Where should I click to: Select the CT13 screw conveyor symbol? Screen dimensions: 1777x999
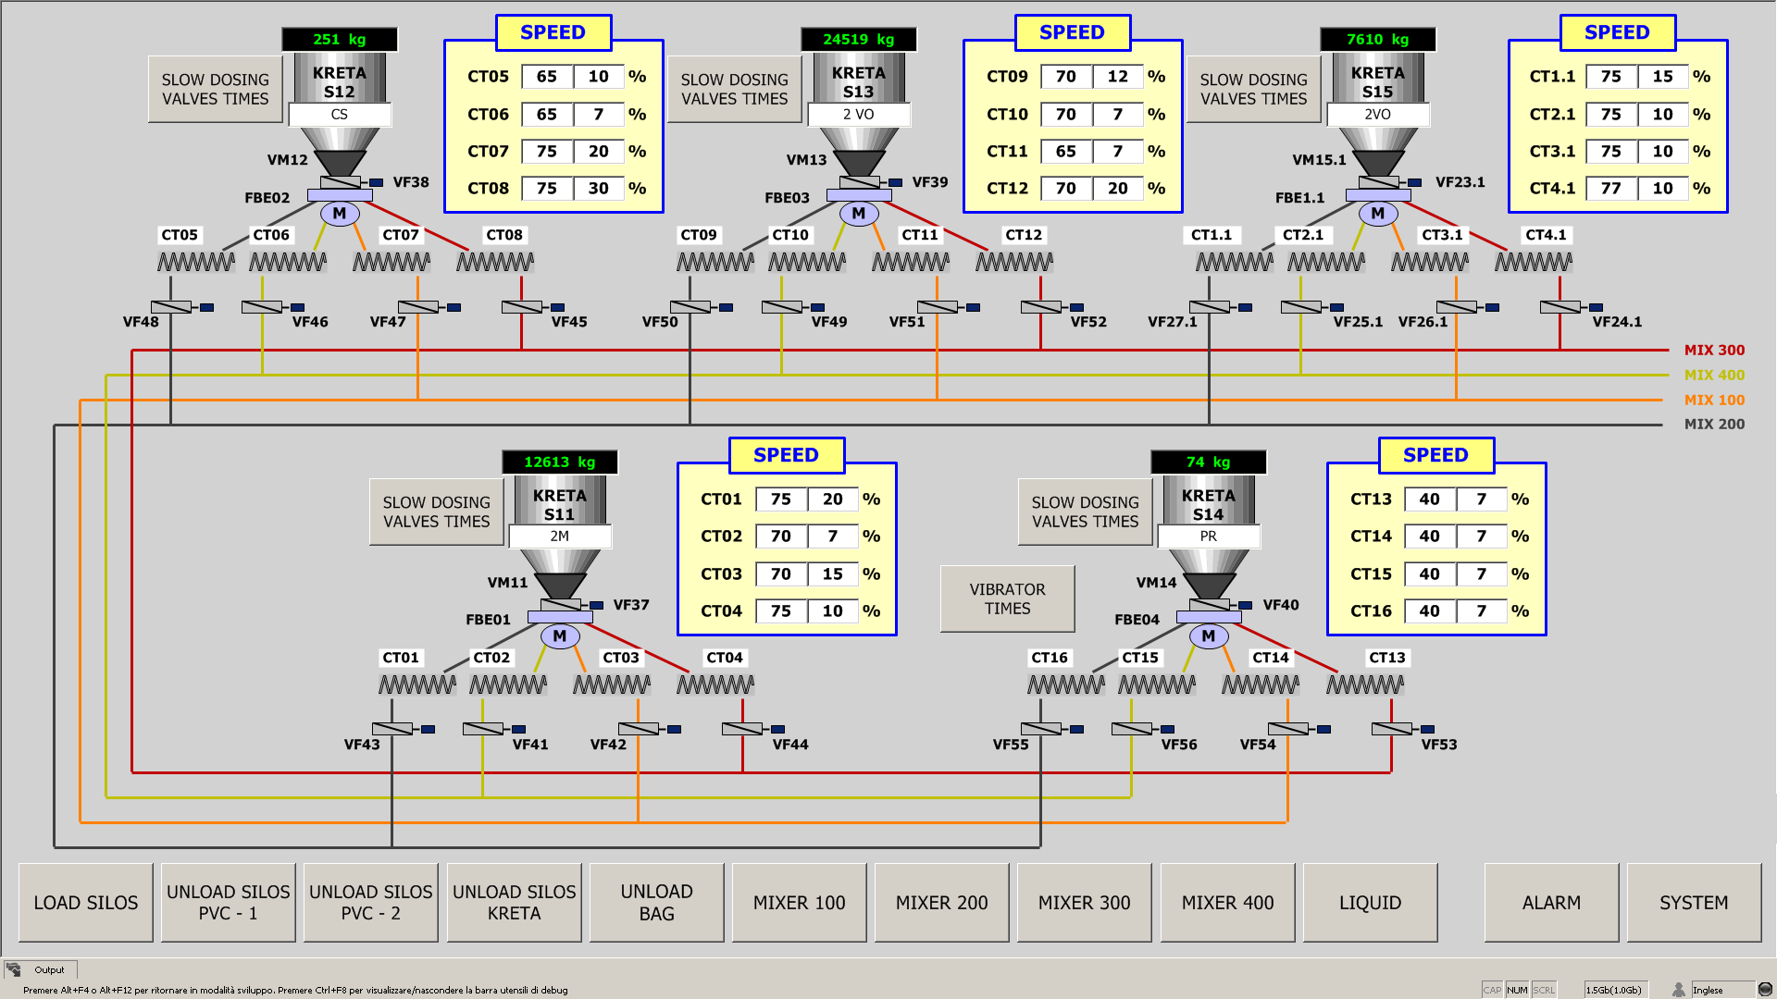1364,685
